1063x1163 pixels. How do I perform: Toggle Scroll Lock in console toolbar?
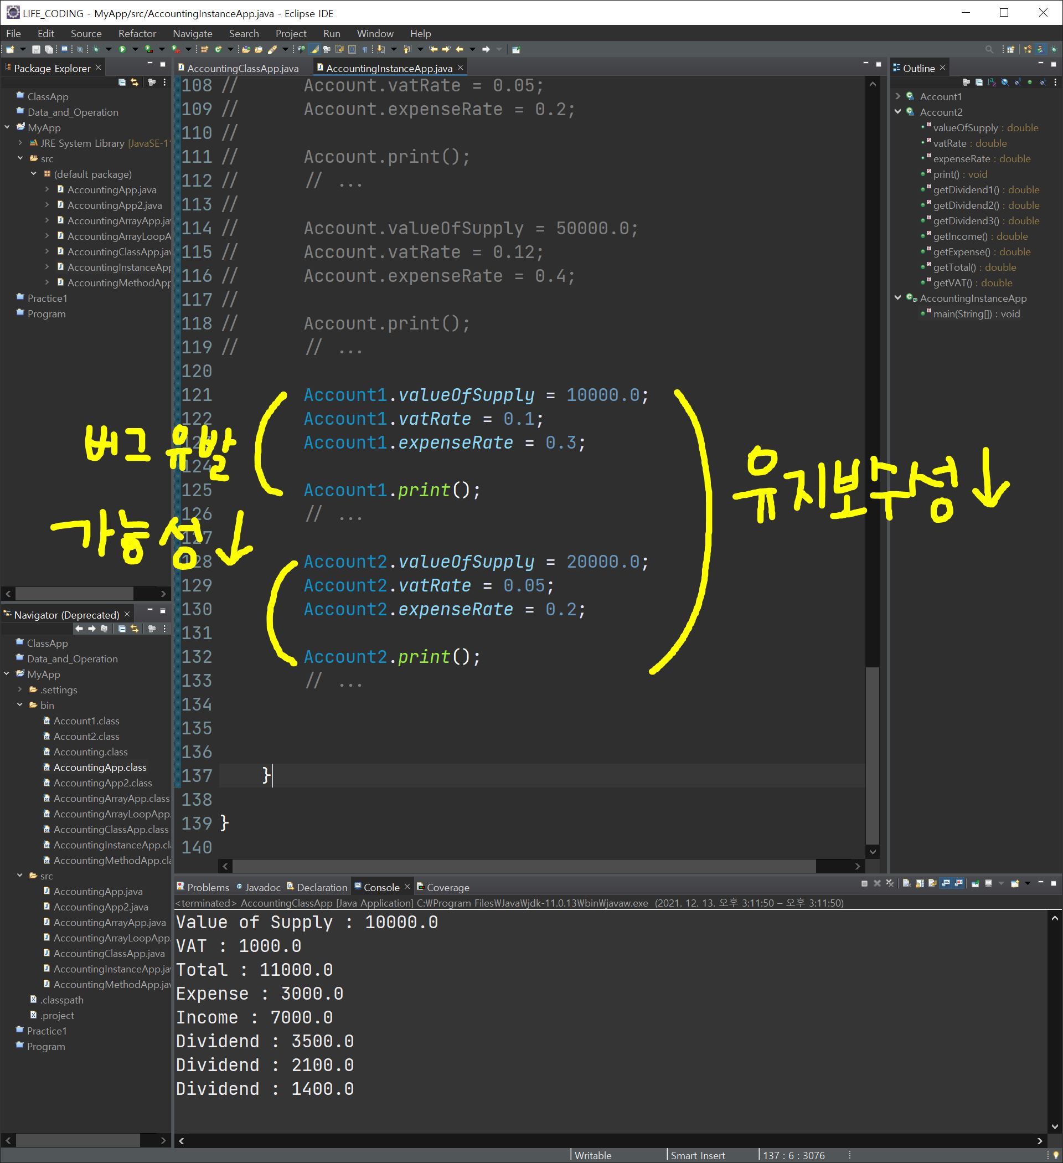920,883
